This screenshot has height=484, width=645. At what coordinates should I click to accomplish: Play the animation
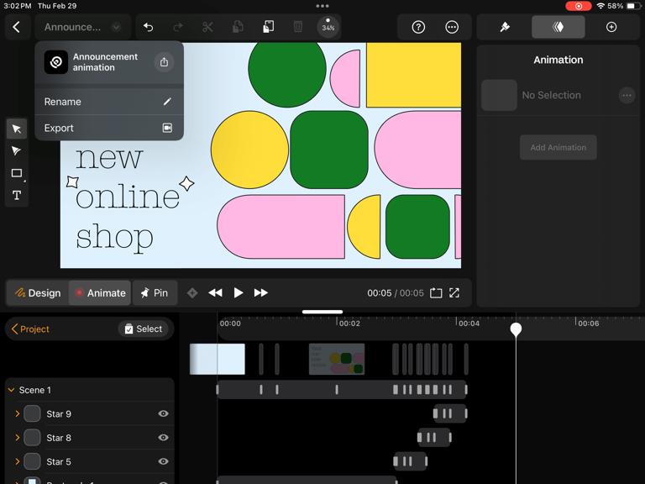[x=238, y=292]
